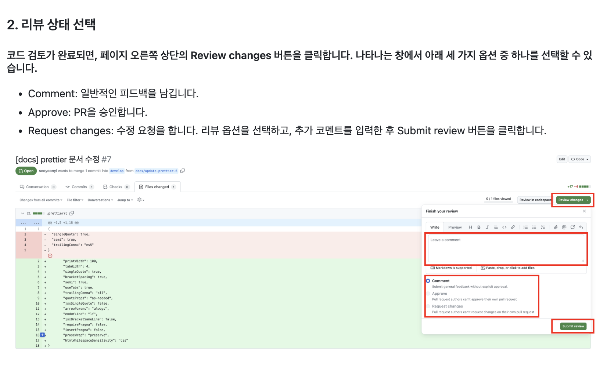
Task: Click the Review changes dropdown button
Action: (573, 200)
